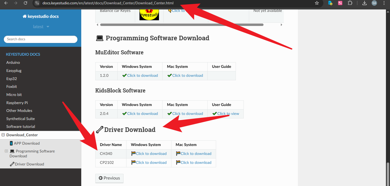Focus the Search docs field

pyautogui.click(x=41, y=39)
